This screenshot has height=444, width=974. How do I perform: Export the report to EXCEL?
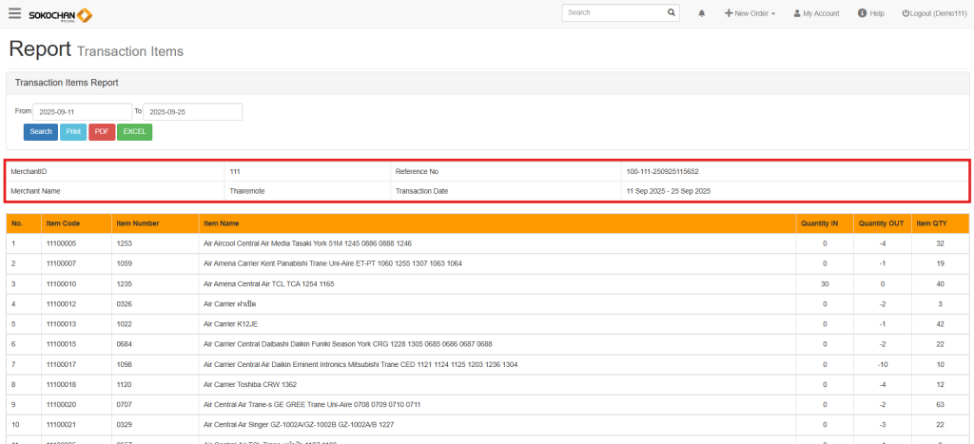coord(134,132)
